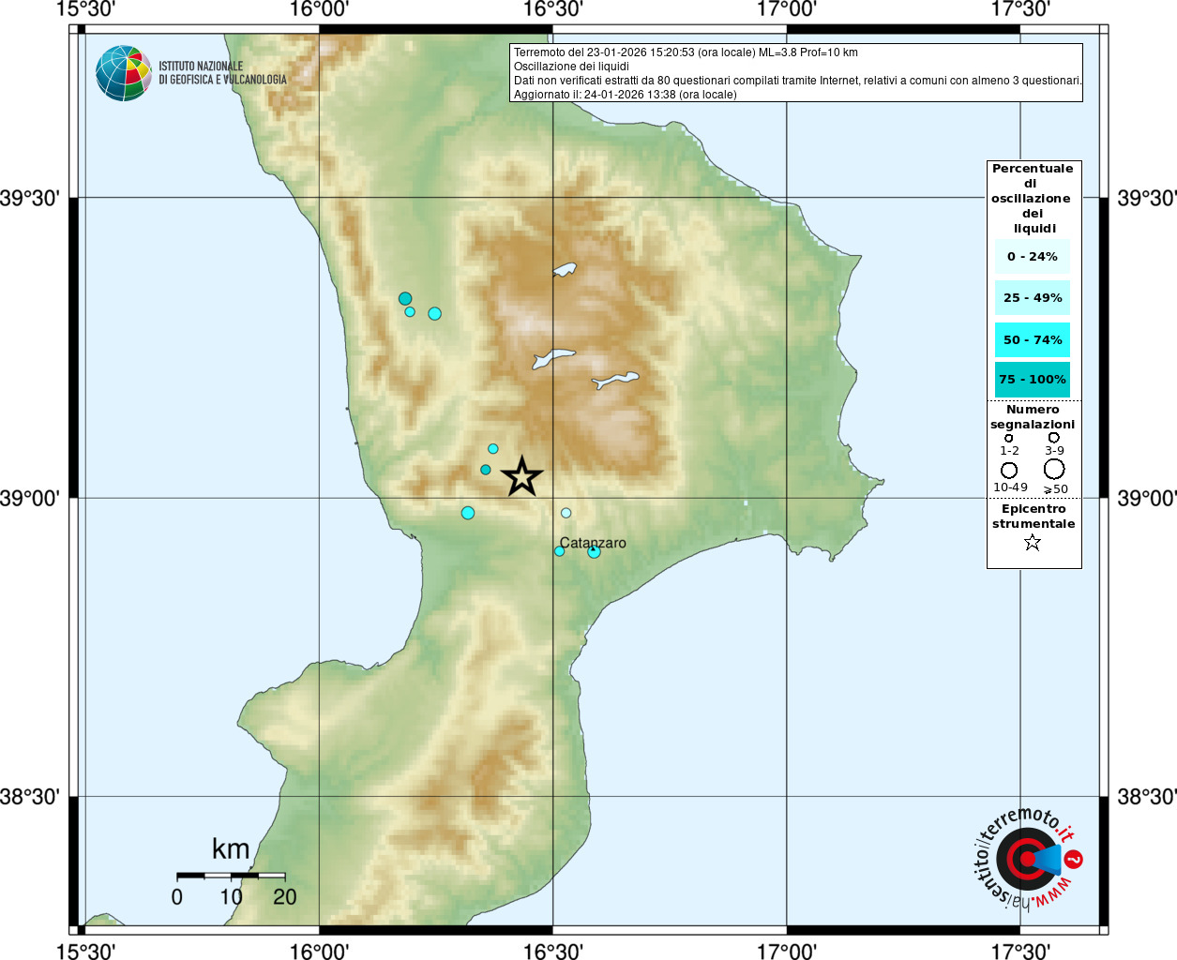
Task: Click the 'Aggiornato il: 24-01-2026' update text
Action: click(x=625, y=95)
